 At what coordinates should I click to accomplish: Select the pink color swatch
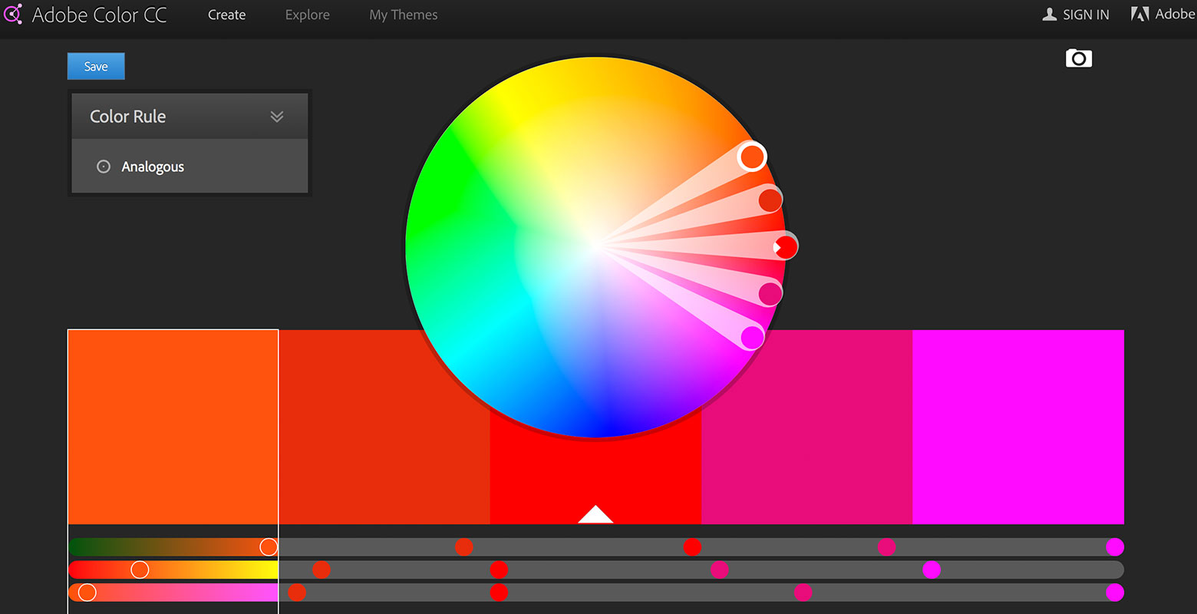click(807, 427)
